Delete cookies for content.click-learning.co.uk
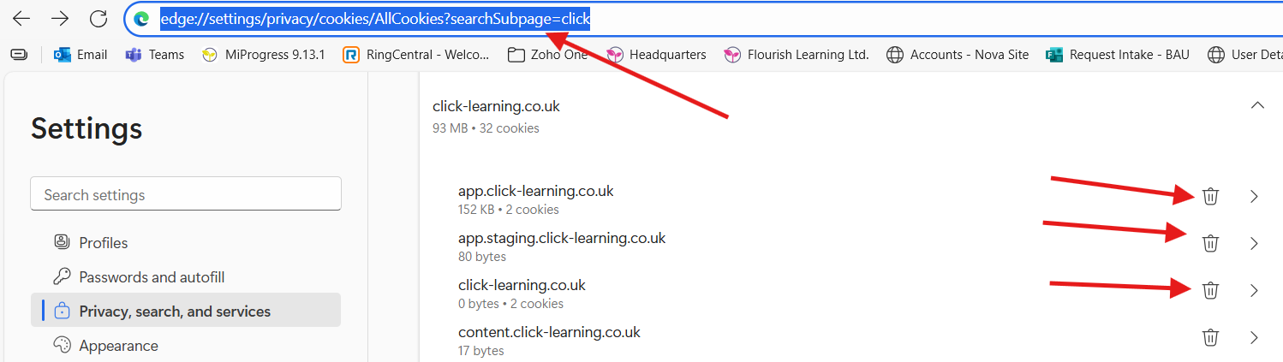 click(1209, 337)
